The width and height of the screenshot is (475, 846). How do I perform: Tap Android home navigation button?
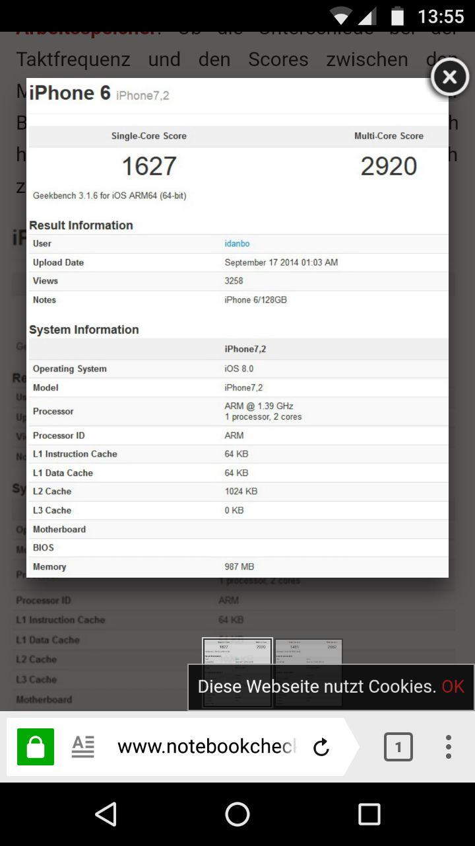(x=237, y=814)
